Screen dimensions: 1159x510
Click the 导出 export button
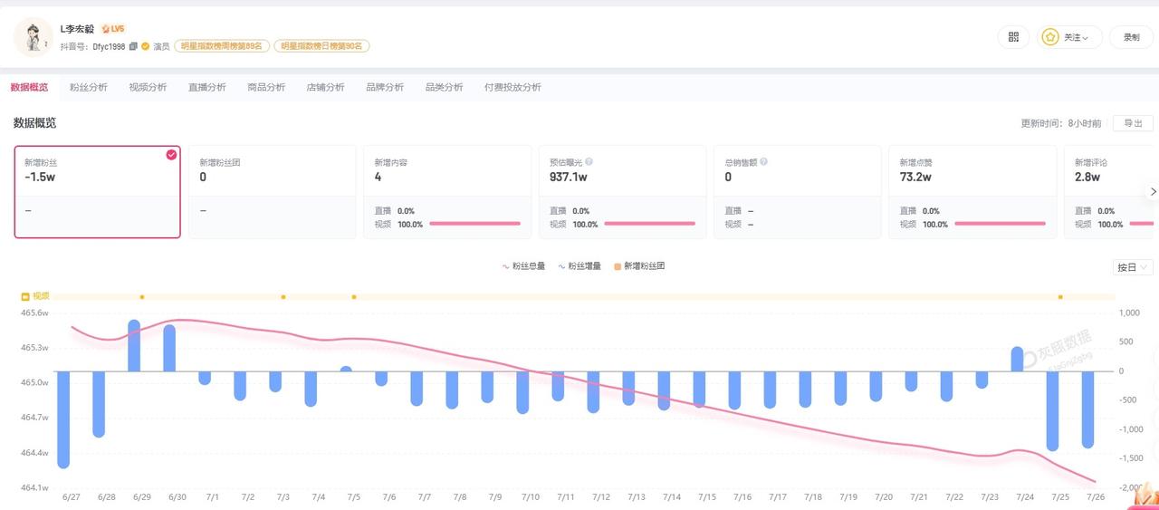tap(1133, 123)
